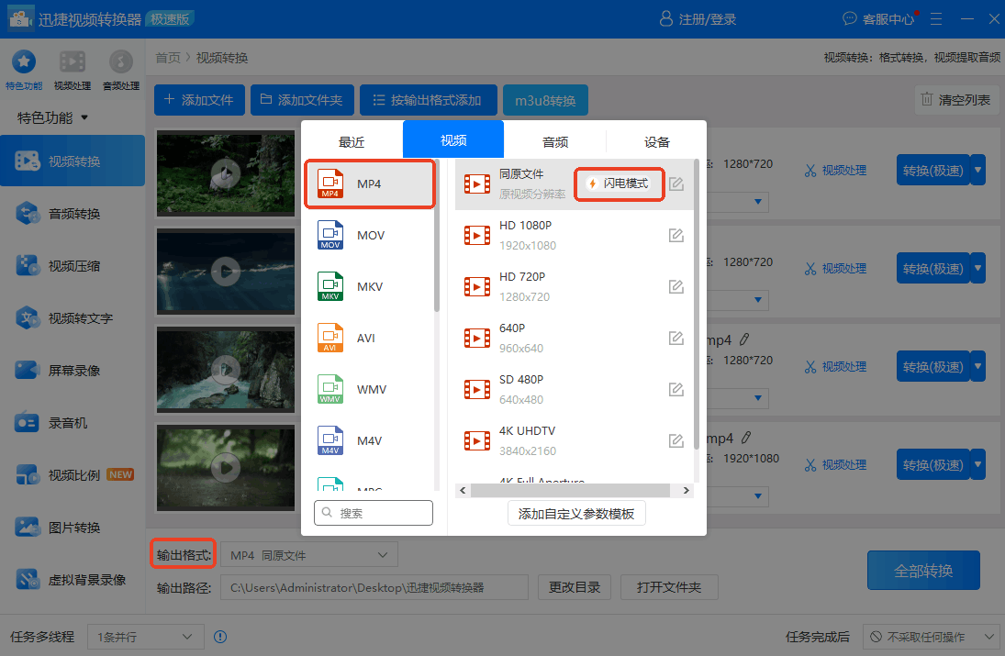The height and width of the screenshot is (656, 1005).
Task: Start conversion with 全部转换
Action: 923,570
